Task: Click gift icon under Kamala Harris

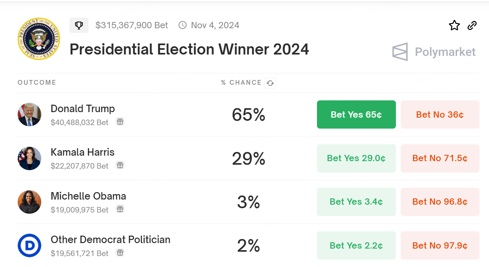Action: (120, 165)
